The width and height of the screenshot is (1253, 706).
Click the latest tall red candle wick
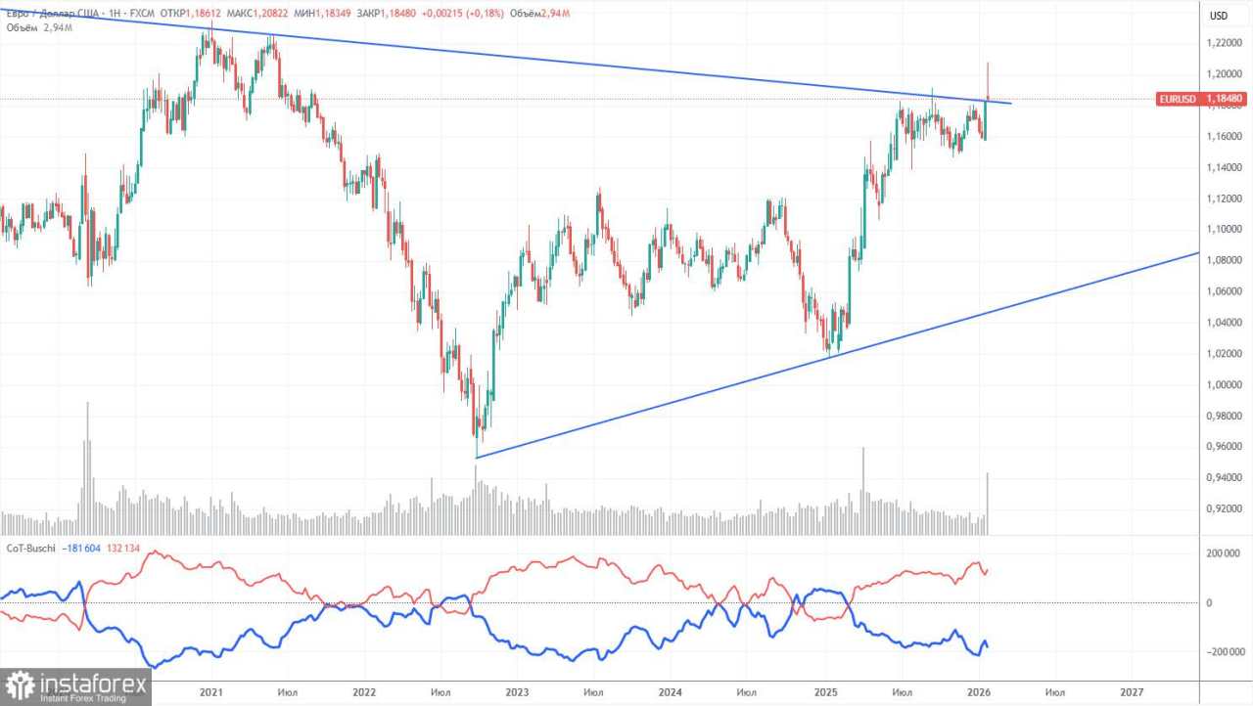pos(988,80)
